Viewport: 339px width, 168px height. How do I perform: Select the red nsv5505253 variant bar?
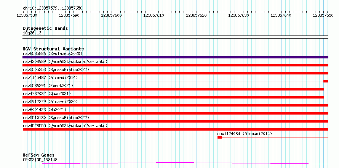tap(175, 73)
